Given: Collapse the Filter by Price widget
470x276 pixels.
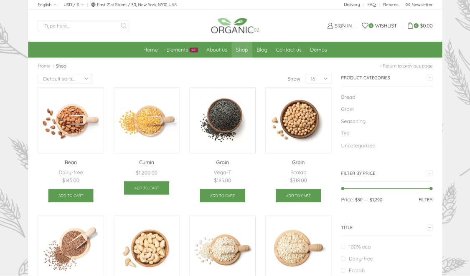Looking at the screenshot, I should (x=429, y=173).
